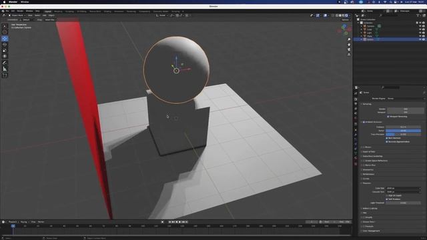Click the viewport pan hand icon

click(349, 45)
